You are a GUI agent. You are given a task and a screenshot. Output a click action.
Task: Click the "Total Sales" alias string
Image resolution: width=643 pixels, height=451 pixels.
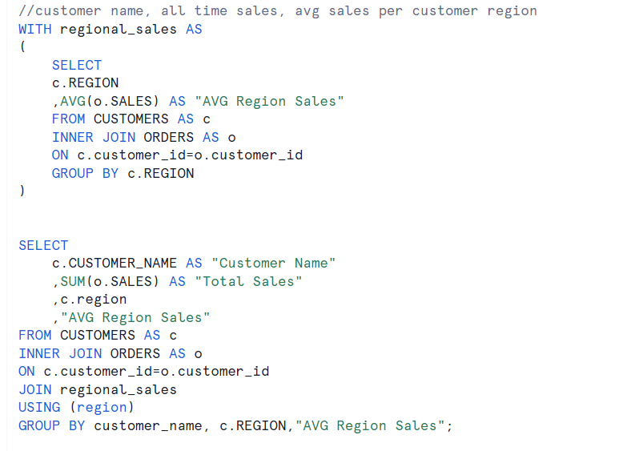pyautogui.click(x=248, y=281)
